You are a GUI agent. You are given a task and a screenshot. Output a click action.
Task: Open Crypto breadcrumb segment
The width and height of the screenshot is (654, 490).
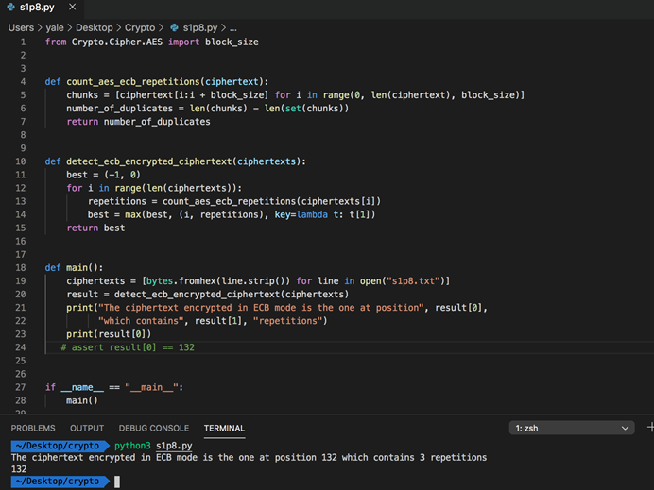click(140, 28)
